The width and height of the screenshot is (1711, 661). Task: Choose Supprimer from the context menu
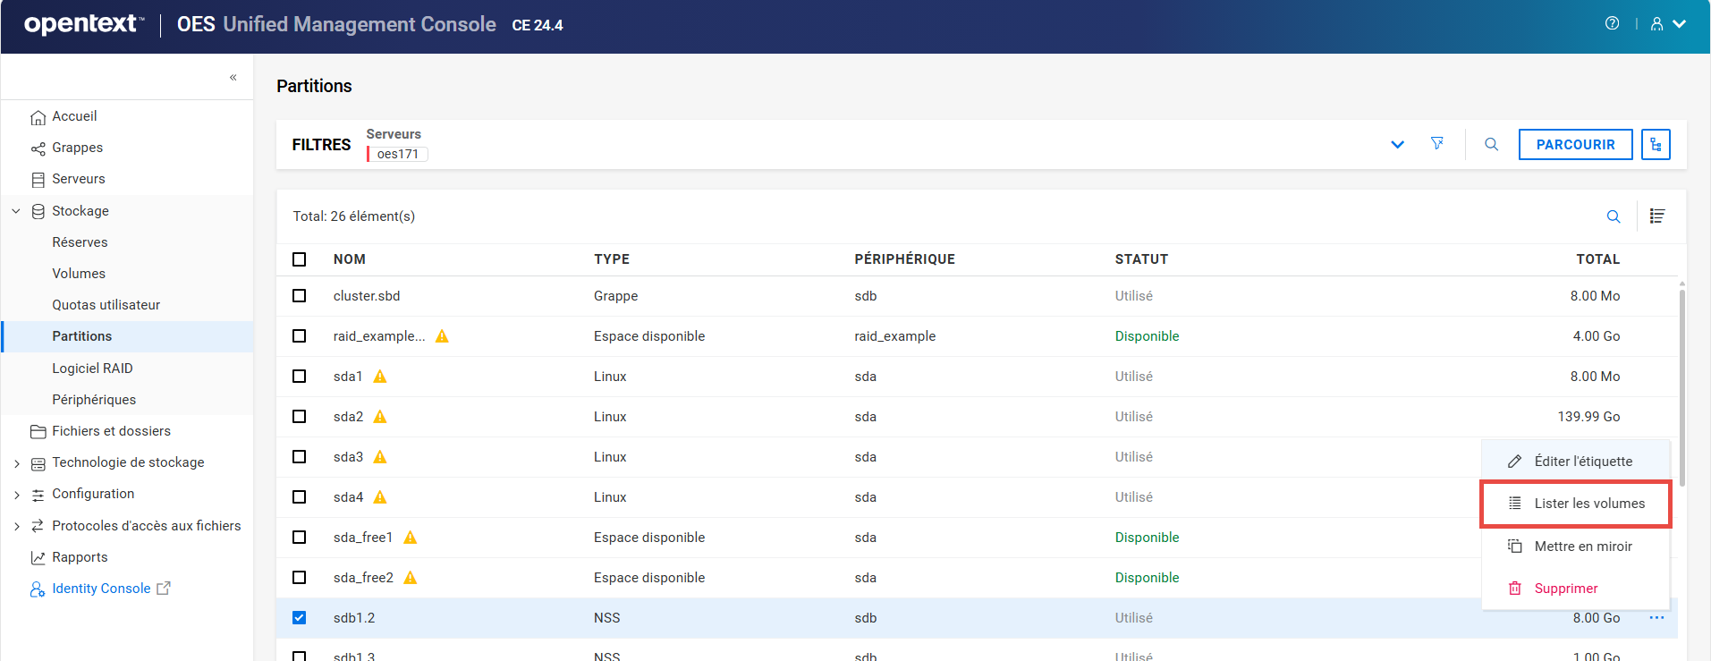coord(1565,589)
